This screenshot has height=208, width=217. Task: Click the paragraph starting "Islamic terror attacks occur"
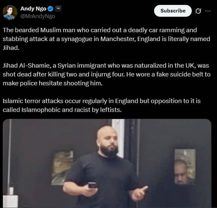102,105
